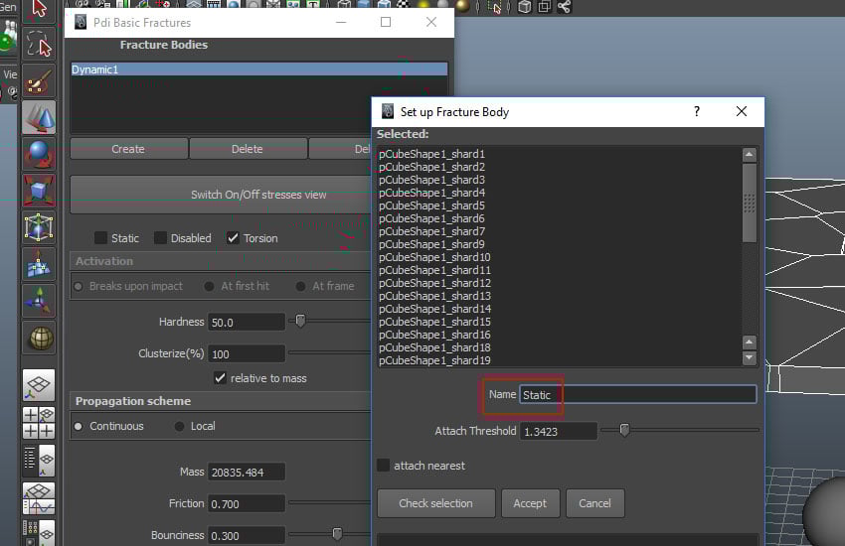The width and height of the screenshot is (845, 546).
Task: Toggle the relative to mass checkbox
Action: (x=220, y=377)
